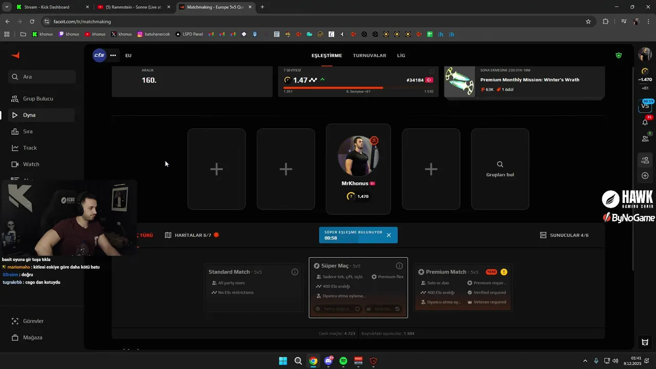Open the MrKhonus player card avatar
Image resolution: width=656 pixels, height=369 pixels.
pyautogui.click(x=358, y=156)
